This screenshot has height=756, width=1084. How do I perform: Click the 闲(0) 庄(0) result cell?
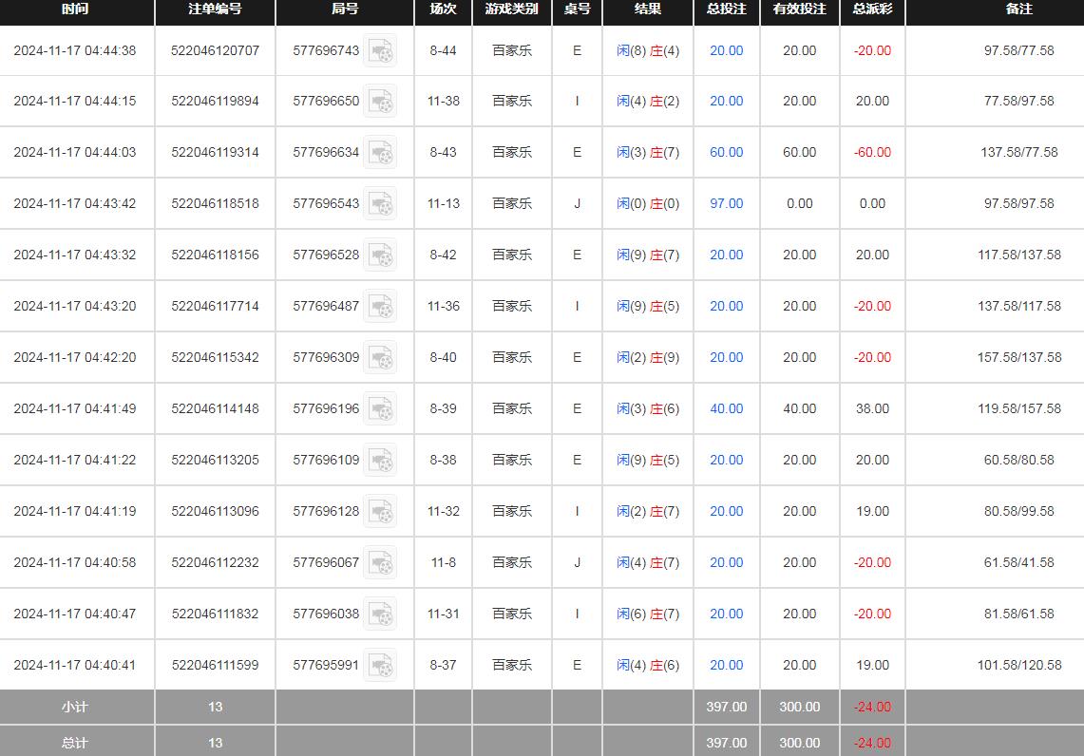click(647, 203)
